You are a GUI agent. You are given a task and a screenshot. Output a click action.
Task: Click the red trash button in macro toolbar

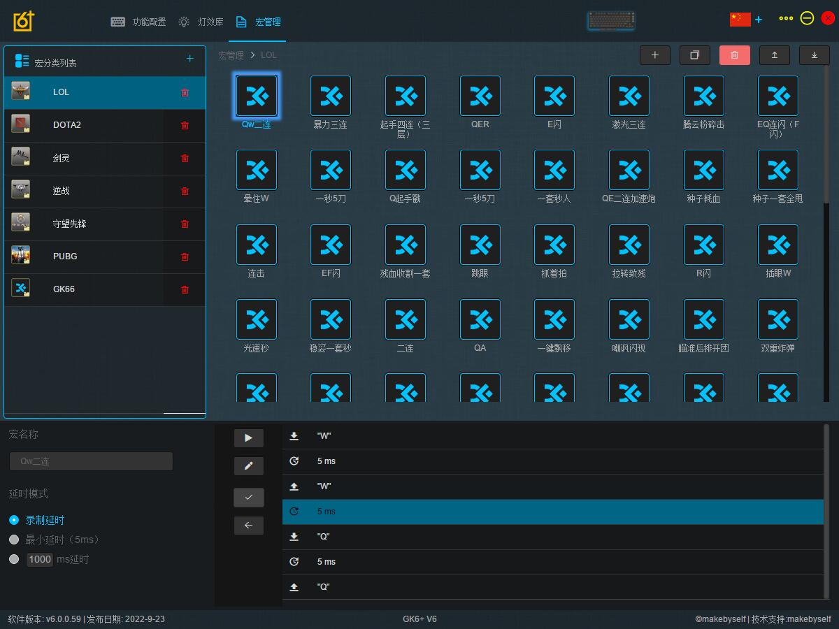[x=734, y=55]
